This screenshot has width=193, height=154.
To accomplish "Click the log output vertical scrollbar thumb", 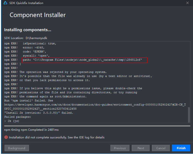I will (x=189, y=115).
